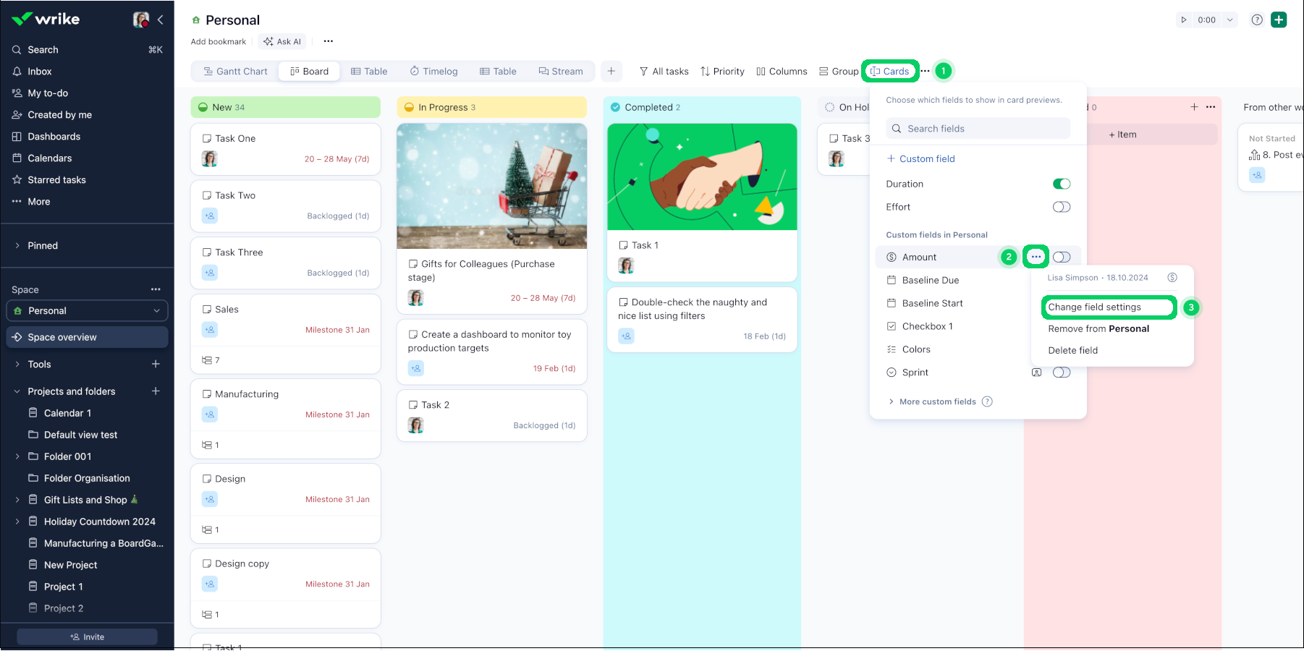Open the Timelog view
1304x651 pixels.
point(433,71)
